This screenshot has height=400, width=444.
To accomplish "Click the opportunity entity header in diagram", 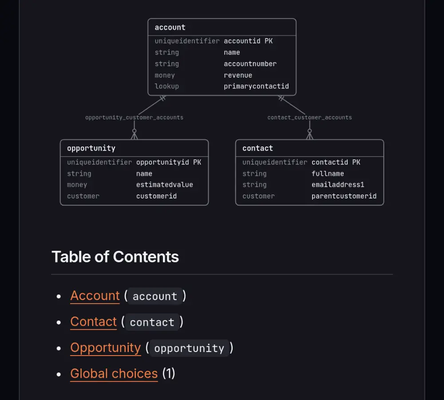I will [x=134, y=148].
